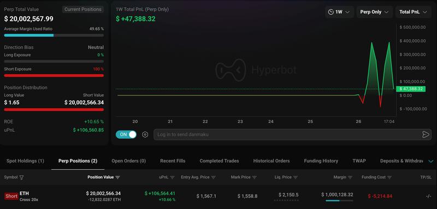Click the funding cost -5,214.84
This screenshot has height=209, width=437.
click(x=380, y=196)
